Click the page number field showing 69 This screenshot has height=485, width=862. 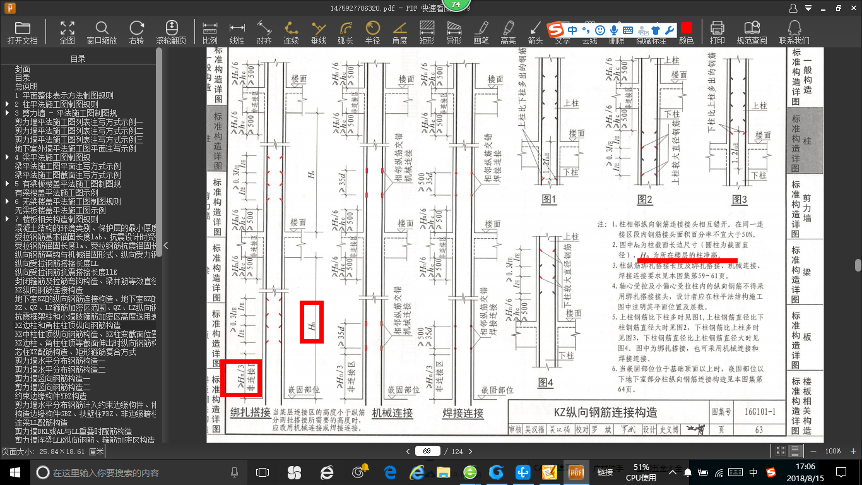tap(427, 451)
